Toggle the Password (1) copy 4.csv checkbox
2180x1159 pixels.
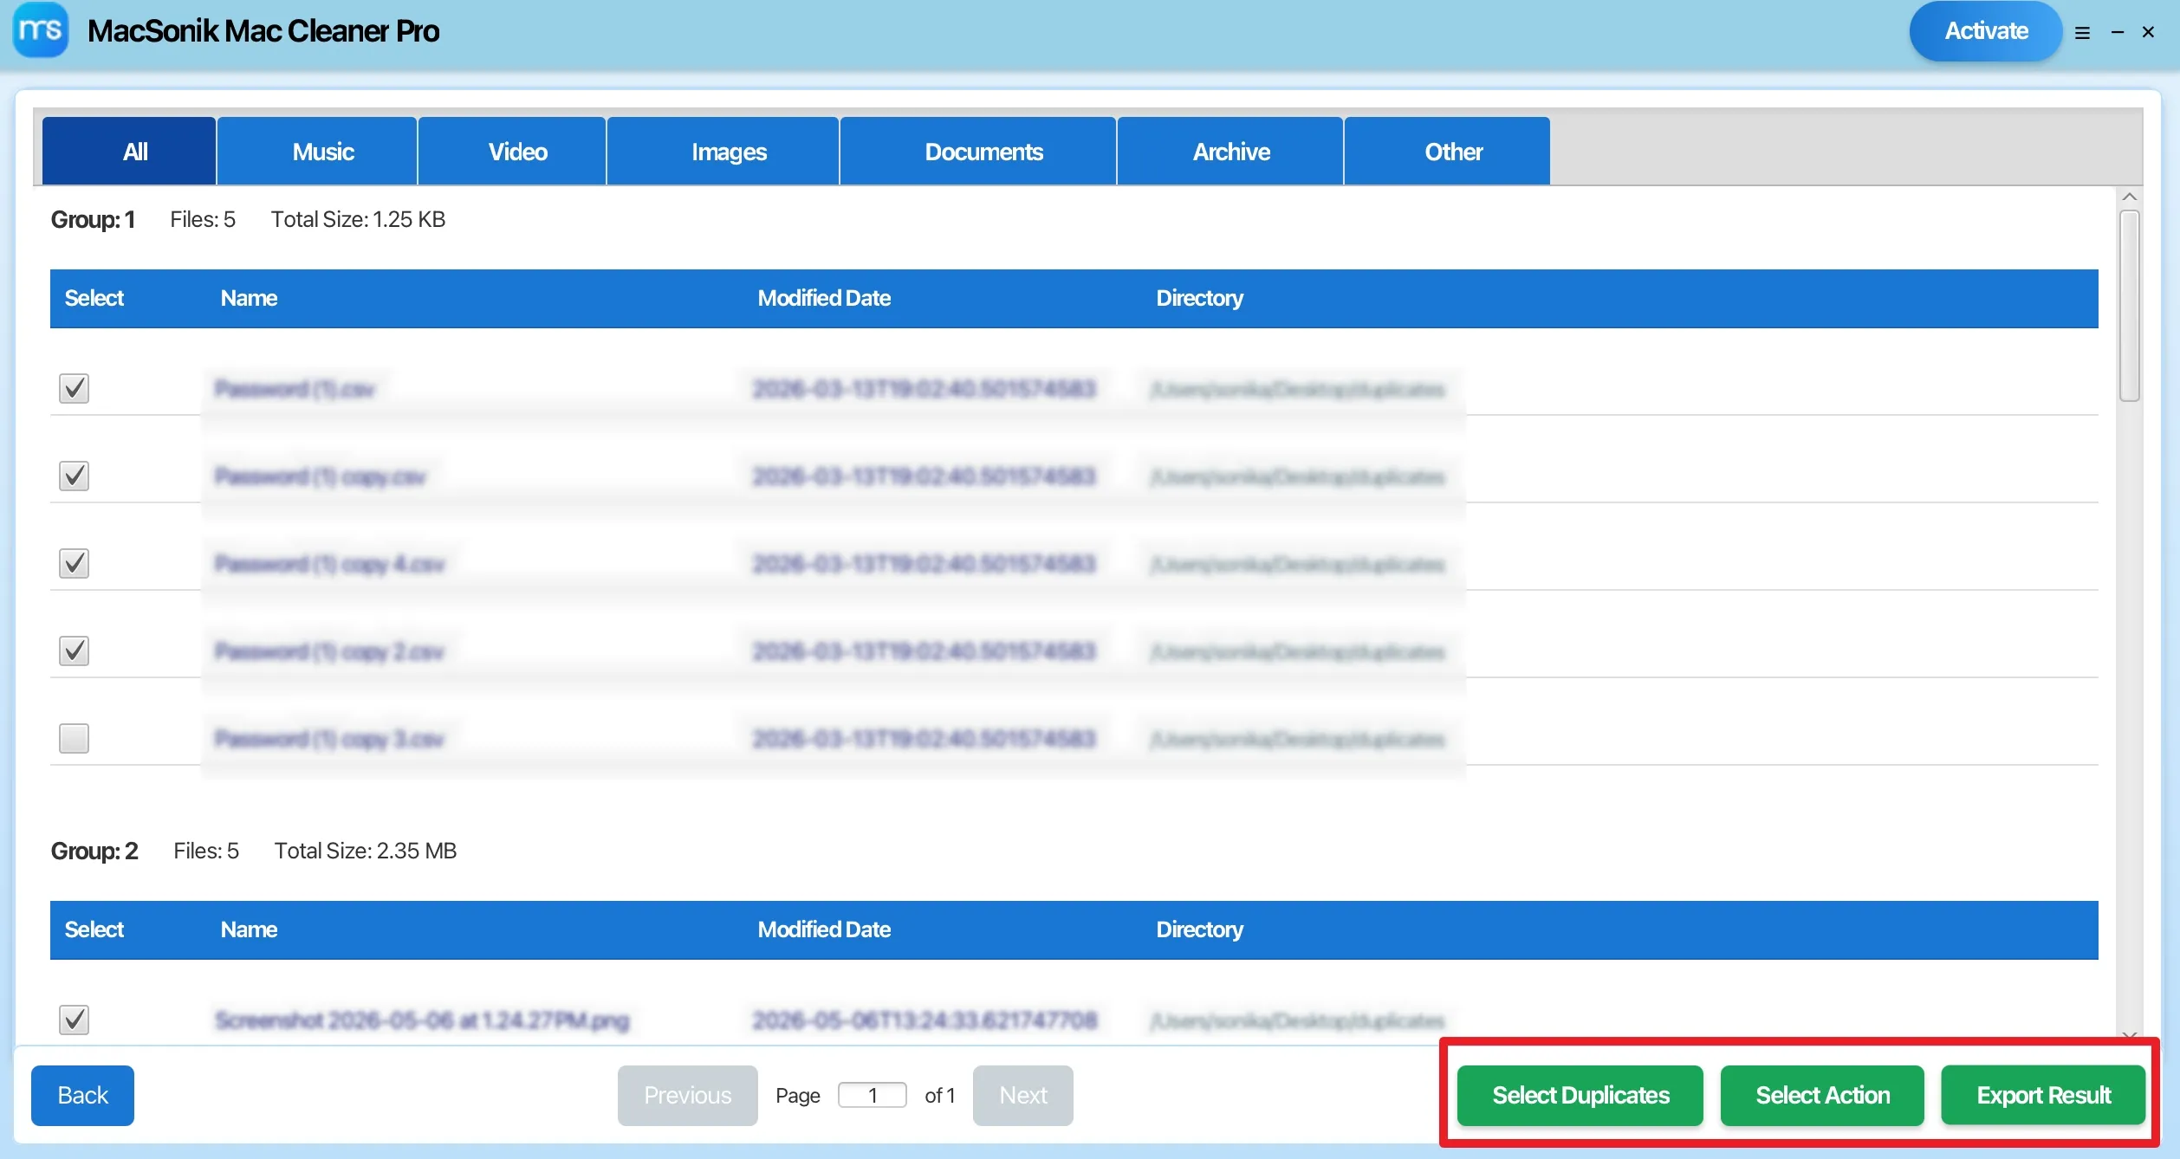click(x=75, y=563)
